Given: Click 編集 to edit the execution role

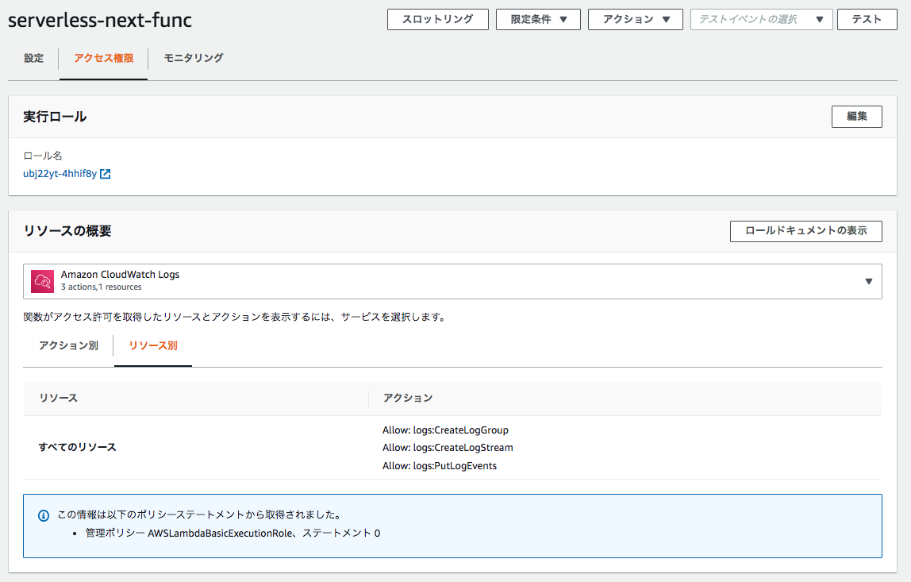Looking at the screenshot, I should pyautogui.click(x=856, y=116).
